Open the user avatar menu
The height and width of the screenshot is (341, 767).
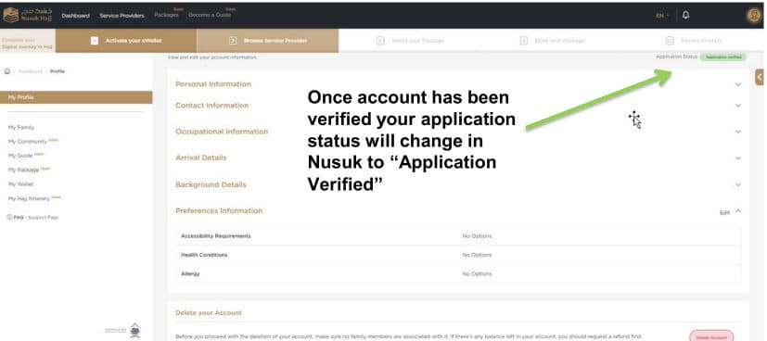pyautogui.click(x=754, y=16)
